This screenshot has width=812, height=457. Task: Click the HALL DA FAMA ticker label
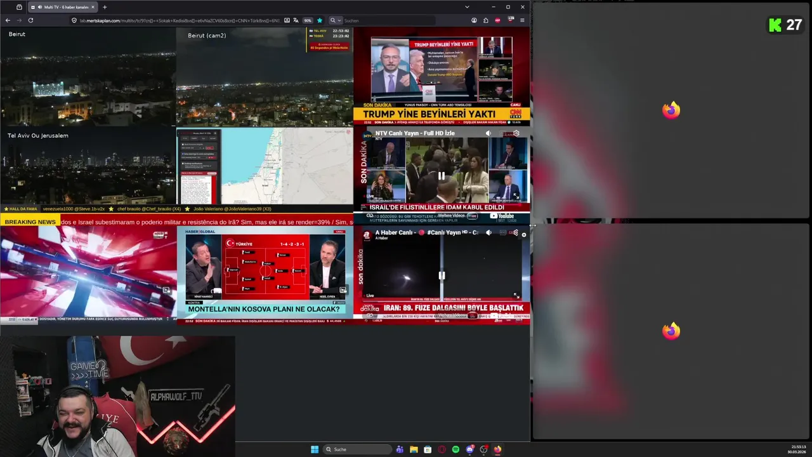21,209
